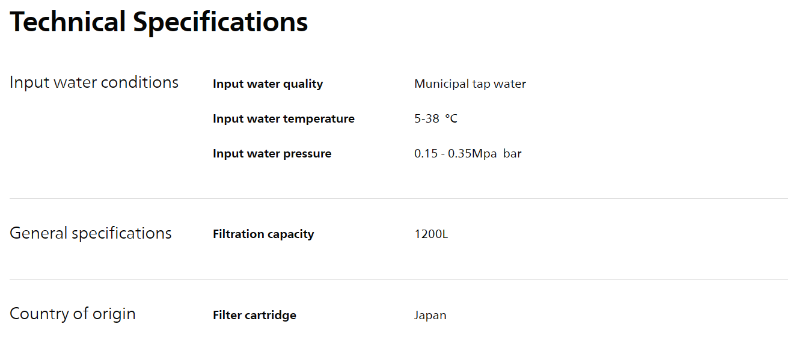Click the word Technical in the heading
796x348 pixels.
click(67, 22)
